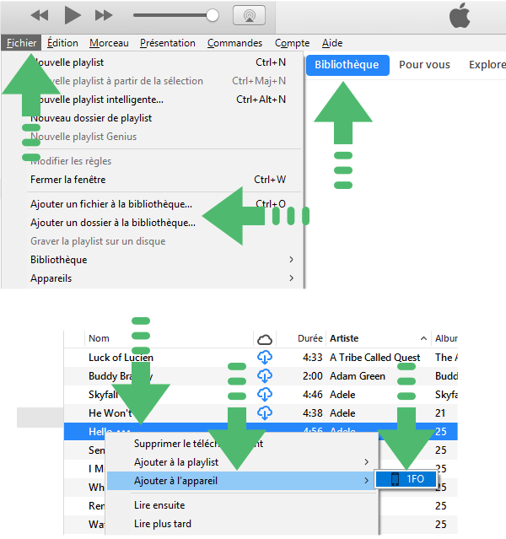The image size is (506, 539).
Task: Click the artist A Tribe Called Quest
Action: [375, 358]
